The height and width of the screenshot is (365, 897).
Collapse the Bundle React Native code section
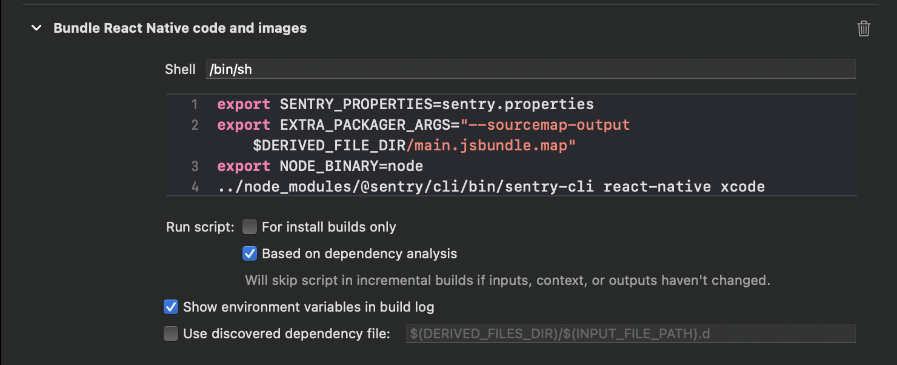tap(37, 28)
